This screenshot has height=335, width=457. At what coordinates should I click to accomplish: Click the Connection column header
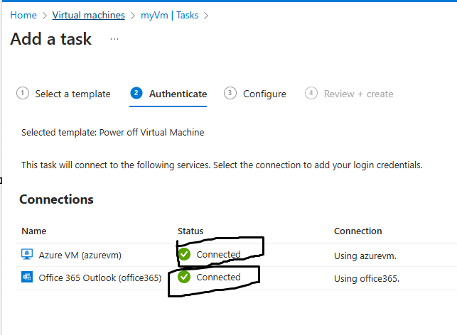click(x=357, y=231)
